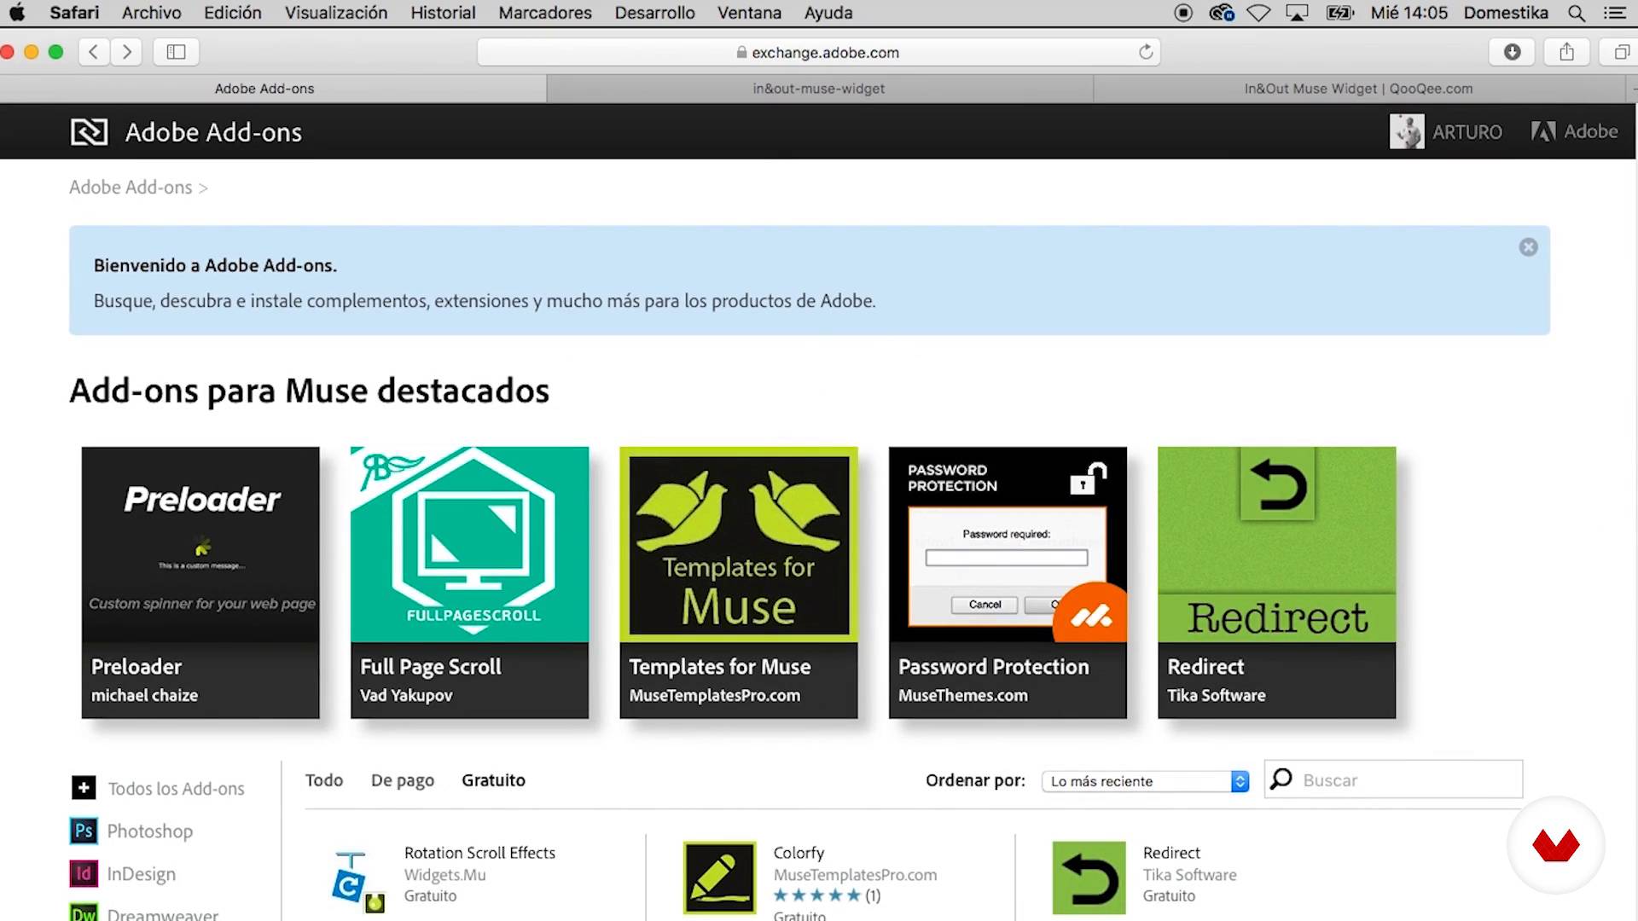Click the search magnifier icon beside Buscar
The image size is (1638, 921).
[x=1281, y=779]
